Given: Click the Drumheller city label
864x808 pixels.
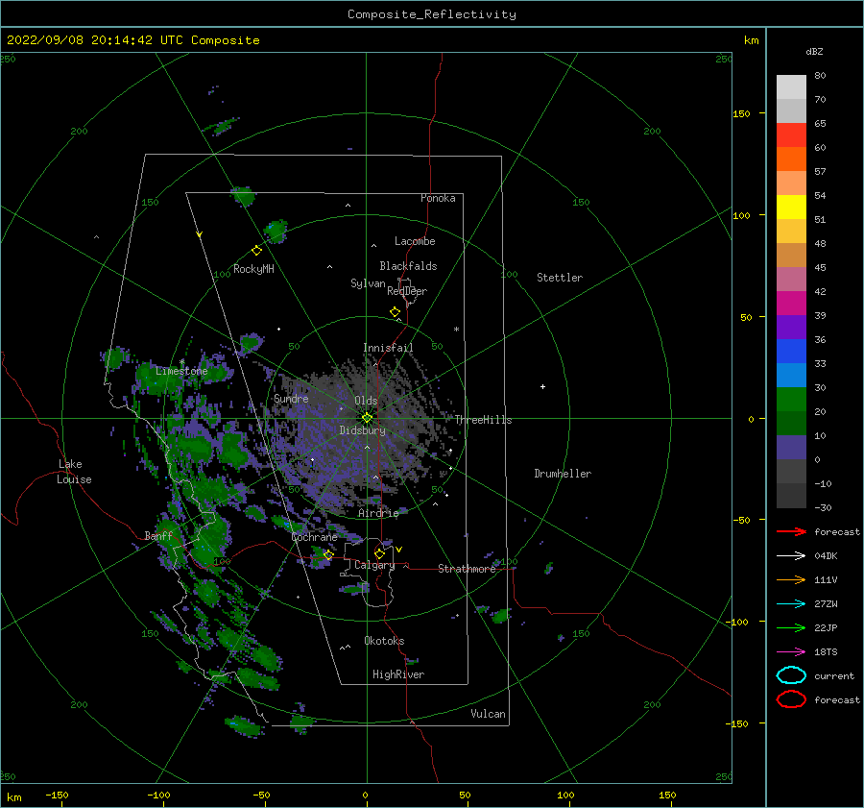Looking at the screenshot, I should click(563, 474).
